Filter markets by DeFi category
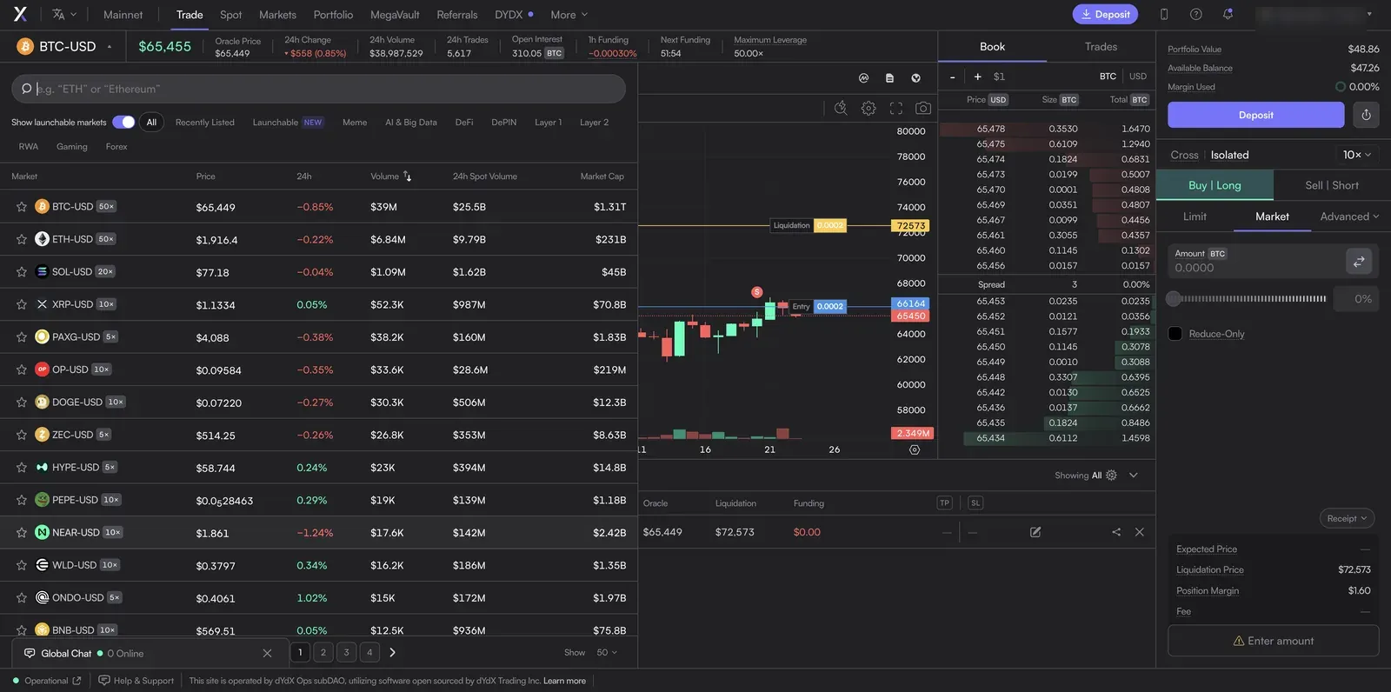The height and width of the screenshot is (692, 1391). [464, 123]
